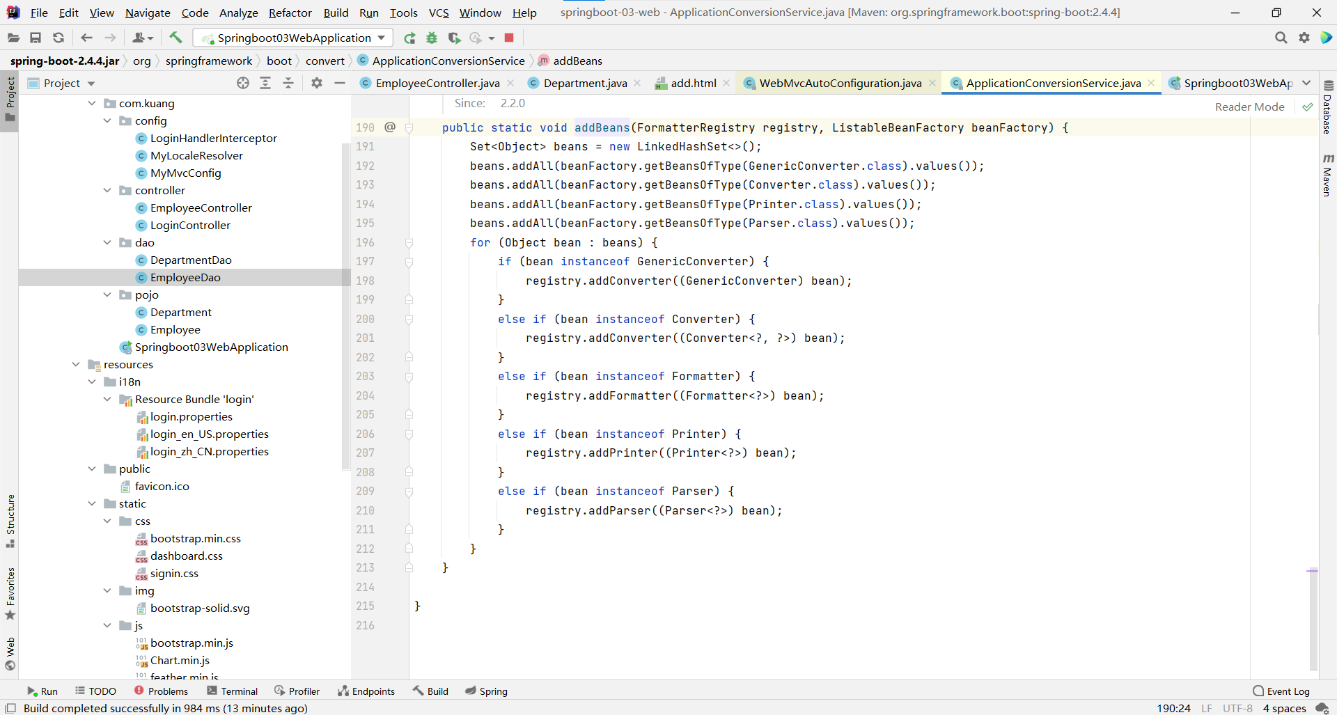Image resolution: width=1337 pixels, height=715 pixels.
Task: Hide the Project panel with minus icon
Action: point(340,83)
